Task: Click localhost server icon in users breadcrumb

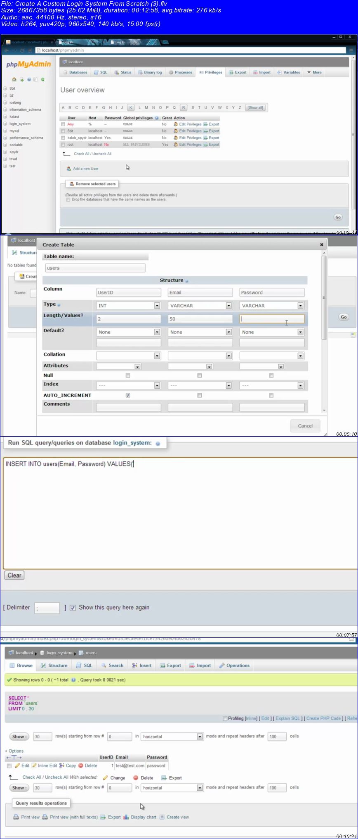Action: pos(11,653)
